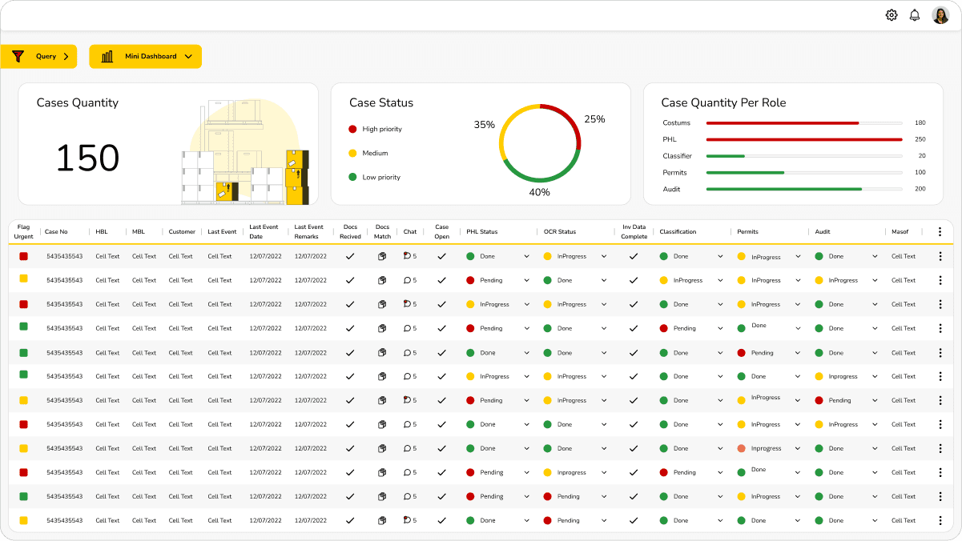This screenshot has height=541, width=962.
Task: Open the notifications bell
Action: coord(915,15)
